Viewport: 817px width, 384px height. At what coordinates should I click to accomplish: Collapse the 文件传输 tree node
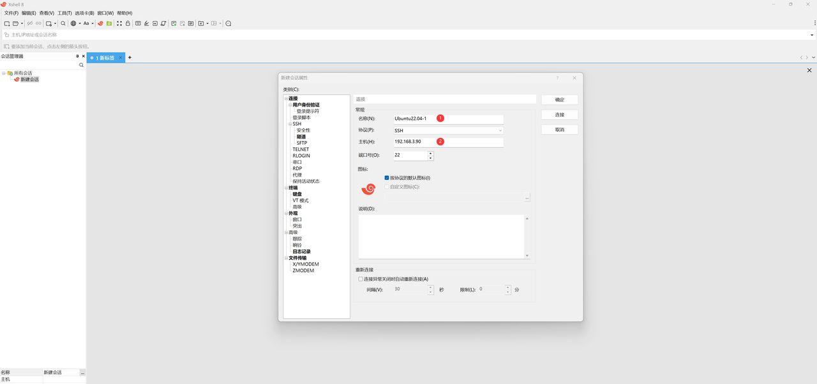(x=287, y=258)
